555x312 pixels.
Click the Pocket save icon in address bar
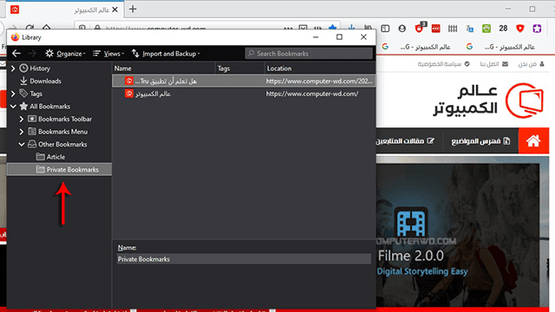[303, 28]
